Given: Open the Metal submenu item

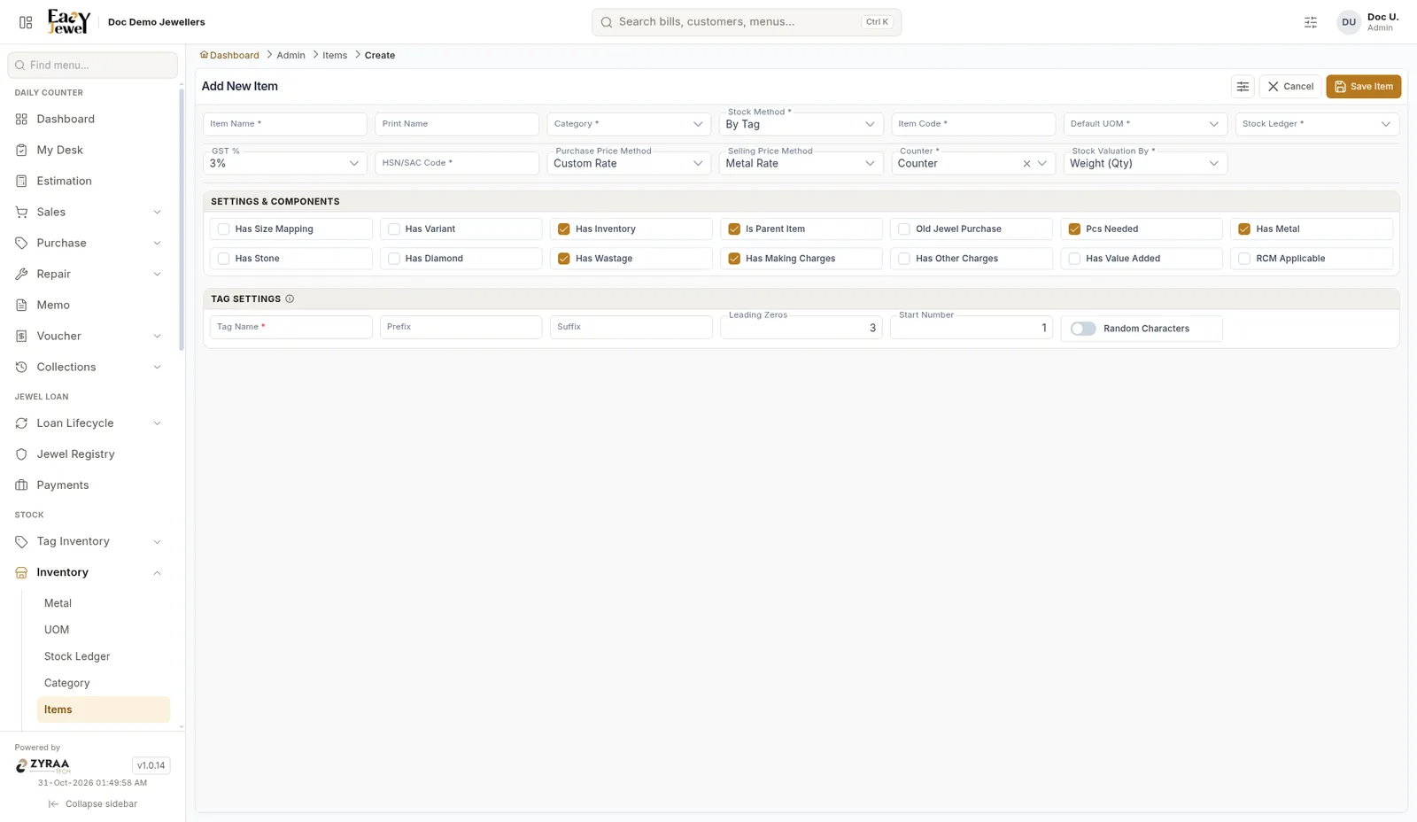Looking at the screenshot, I should pyautogui.click(x=103, y=603).
